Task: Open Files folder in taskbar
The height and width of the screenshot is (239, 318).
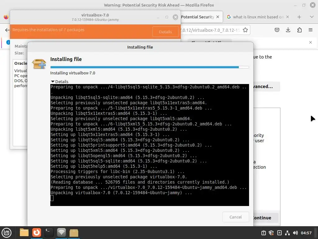Action: tap(24, 232)
